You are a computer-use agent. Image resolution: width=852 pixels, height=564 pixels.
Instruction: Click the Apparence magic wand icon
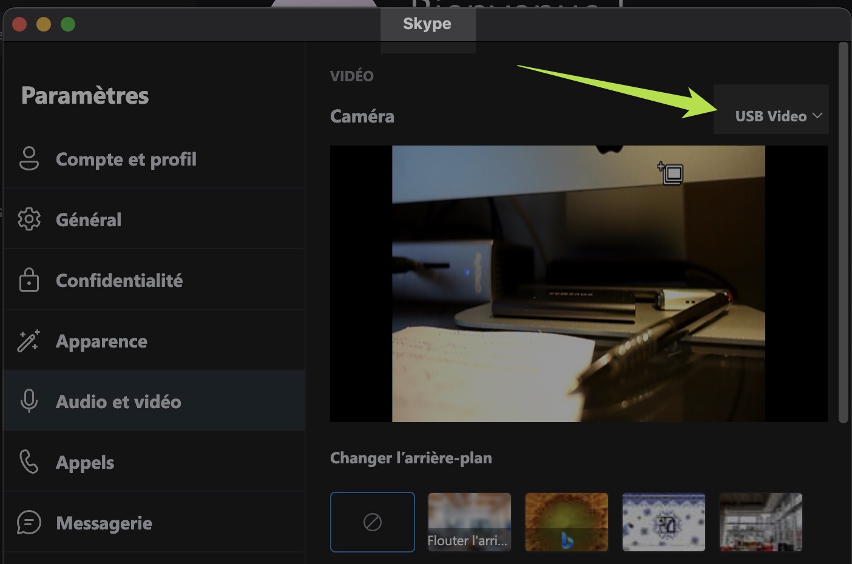(29, 341)
